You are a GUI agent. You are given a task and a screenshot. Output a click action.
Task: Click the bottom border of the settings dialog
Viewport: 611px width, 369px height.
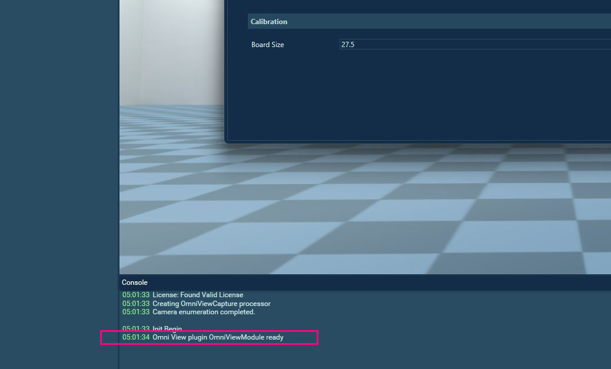(x=412, y=142)
